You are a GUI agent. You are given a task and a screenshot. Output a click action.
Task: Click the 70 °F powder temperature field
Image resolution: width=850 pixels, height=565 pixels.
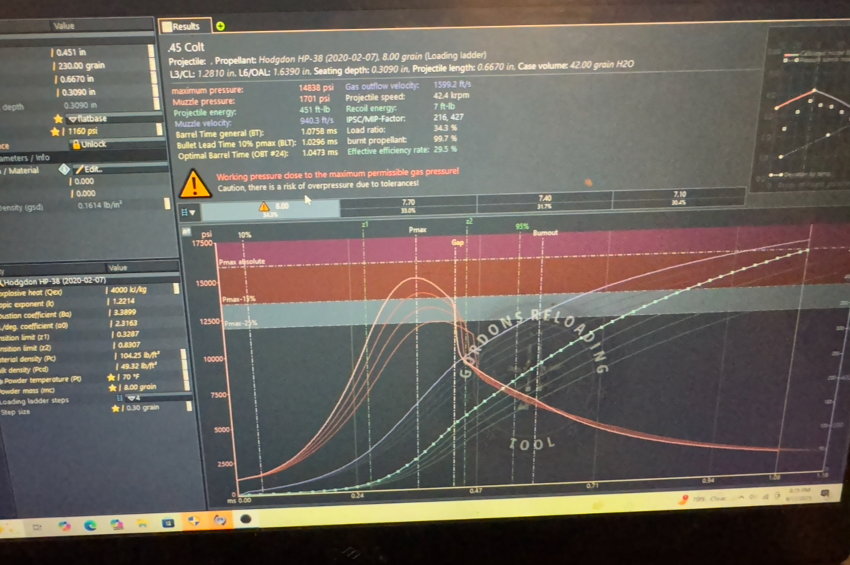coord(130,377)
